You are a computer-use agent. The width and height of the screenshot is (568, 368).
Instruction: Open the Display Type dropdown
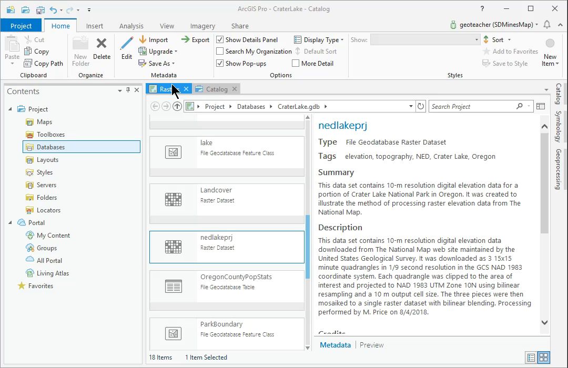[x=318, y=40]
